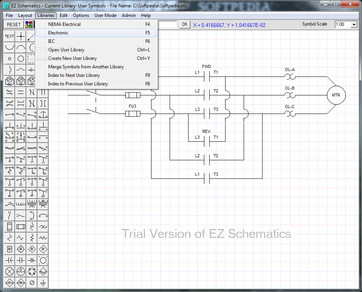362x292 pixels.
Task: Choose the two vertical parallel lines symbol
Action: (43, 92)
